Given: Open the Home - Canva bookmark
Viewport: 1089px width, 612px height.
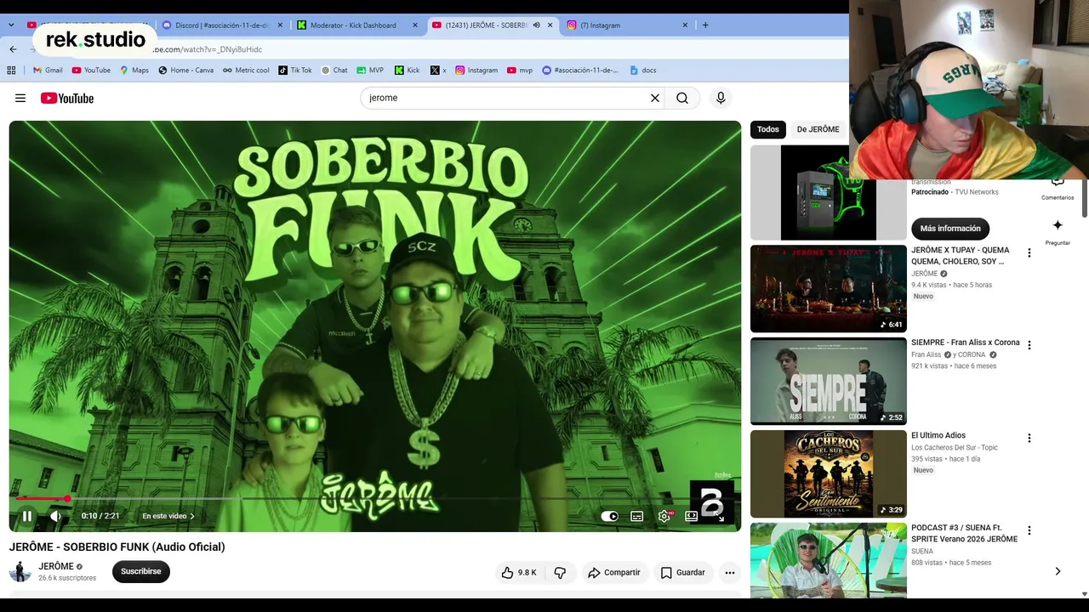Looking at the screenshot, I should tap(186, 71).
